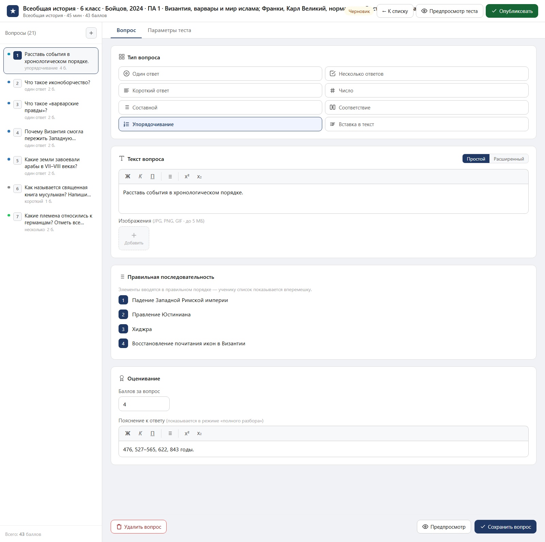
Task: Select question type Упорядочивание
Action: click(220, 124)
